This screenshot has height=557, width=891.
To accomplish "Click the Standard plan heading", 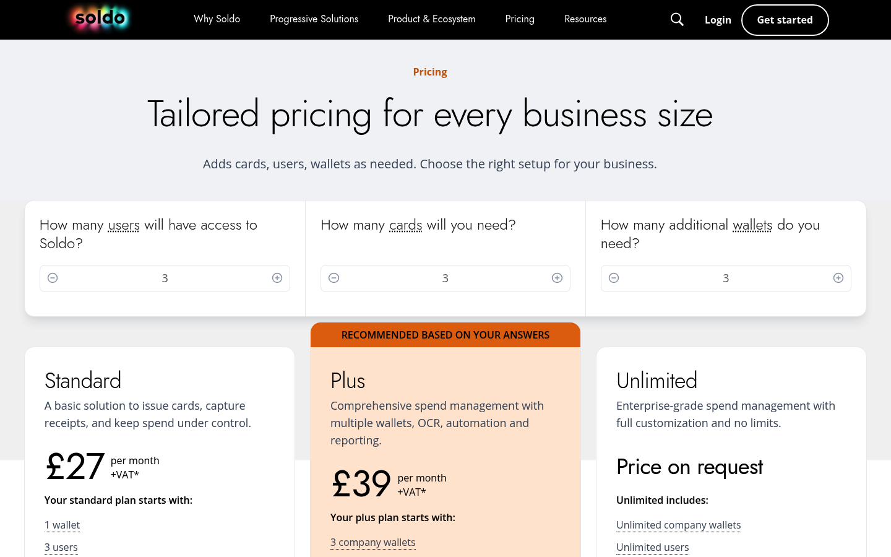I will click(83, 381).
